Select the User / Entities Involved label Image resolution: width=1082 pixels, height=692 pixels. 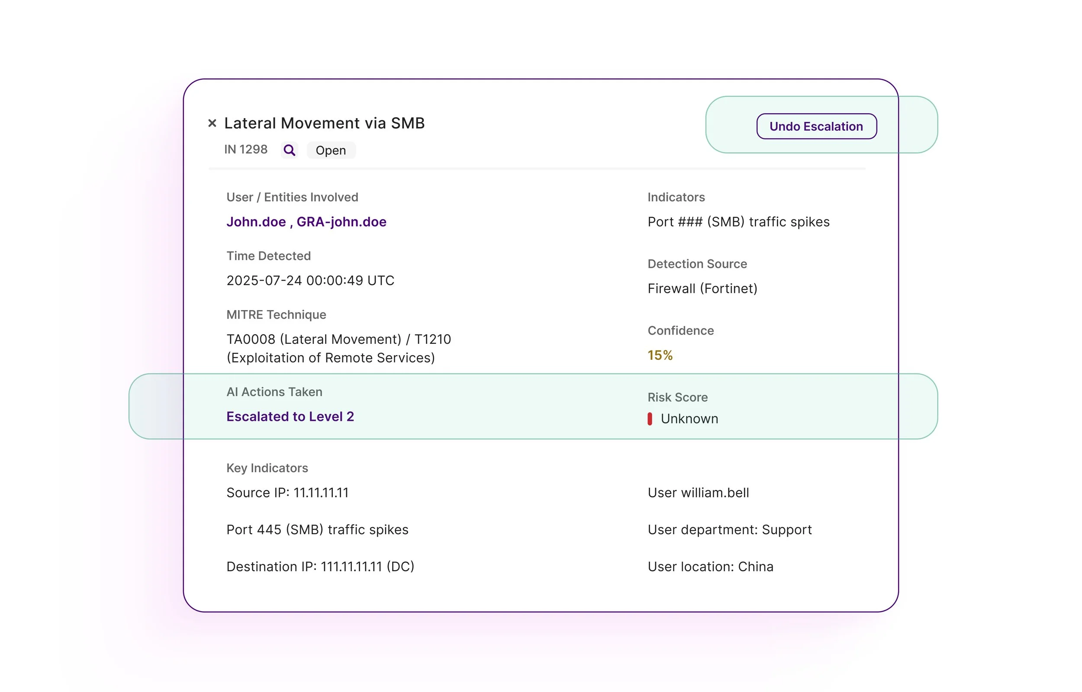pyautogui.click(x=292, y=197)
